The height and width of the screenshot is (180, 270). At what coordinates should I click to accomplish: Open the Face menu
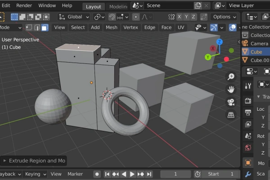166,27
